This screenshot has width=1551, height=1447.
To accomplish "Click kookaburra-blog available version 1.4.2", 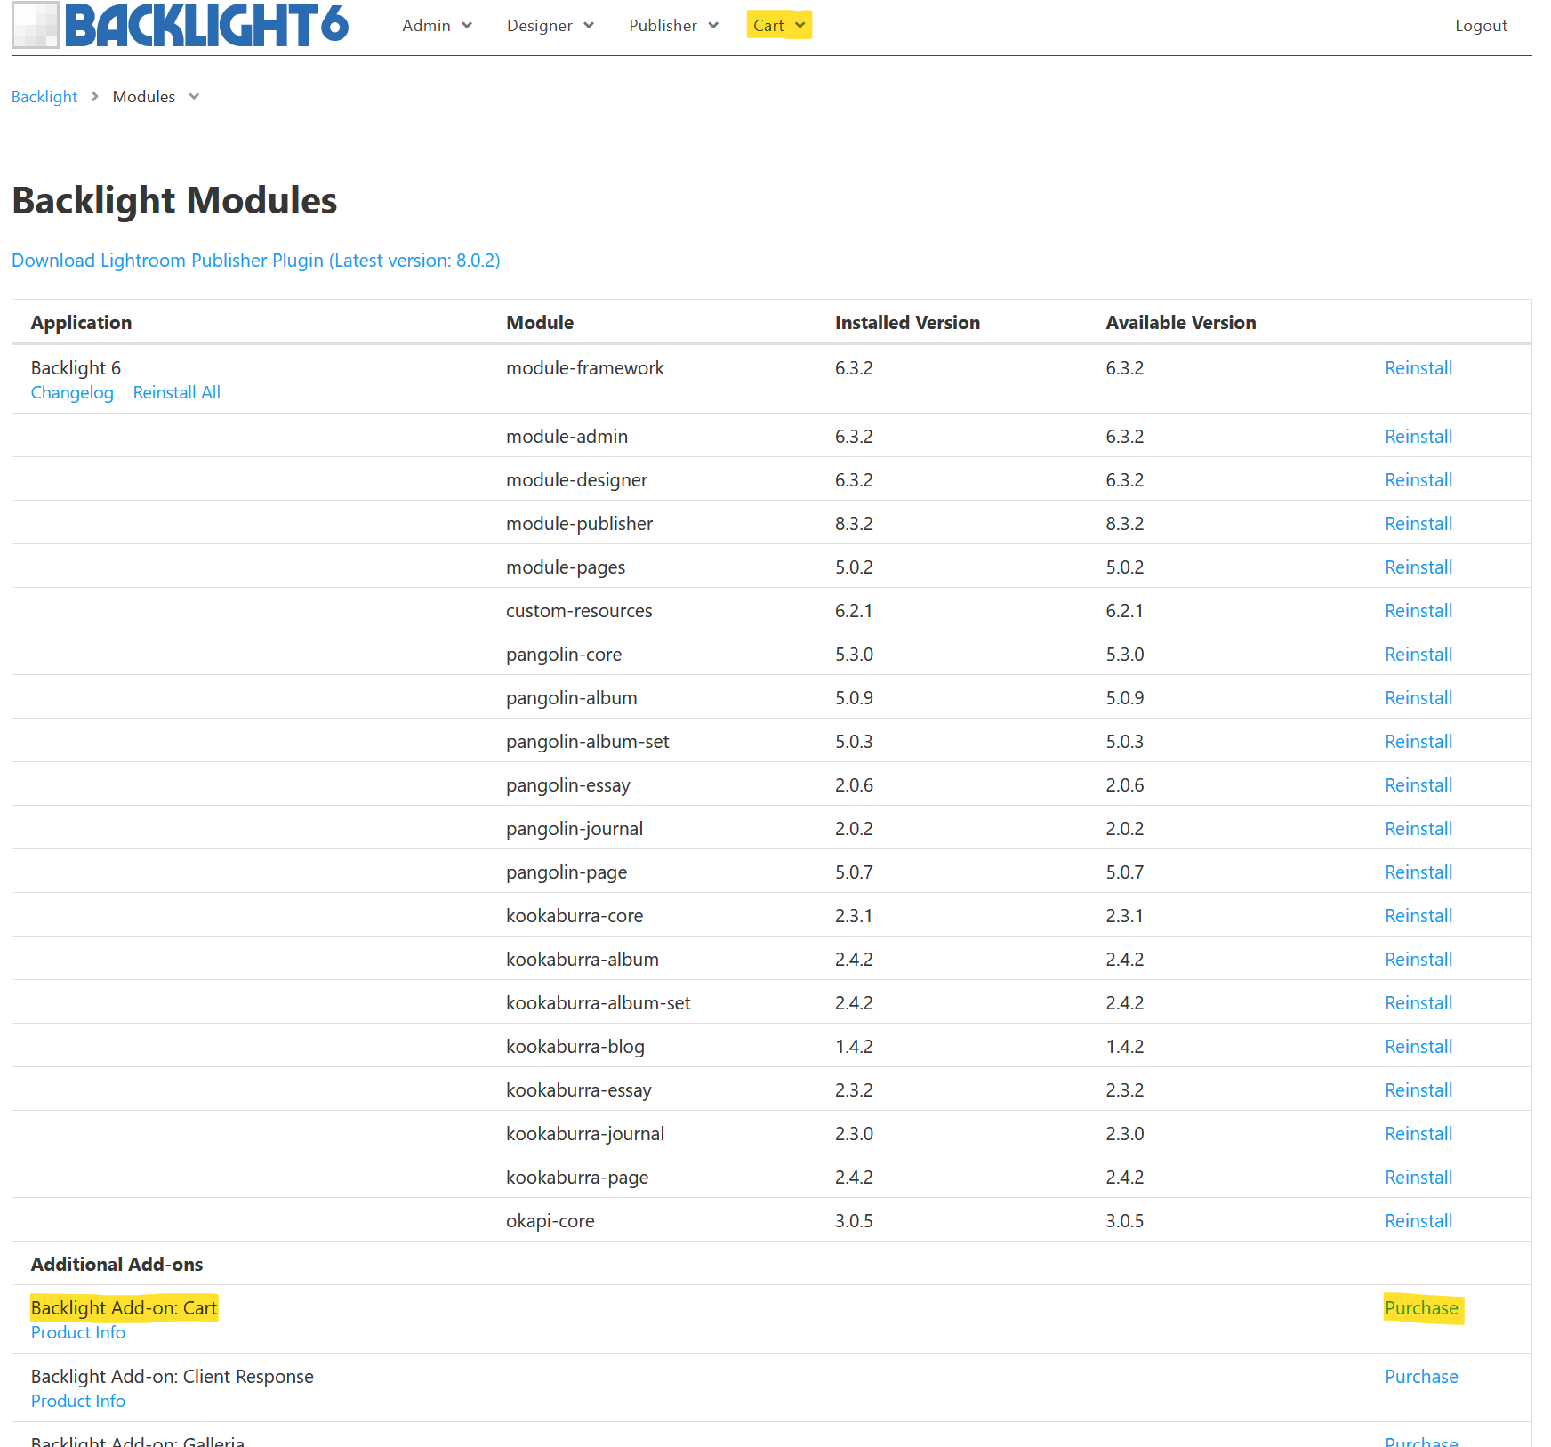I will coord(1124,1047).
